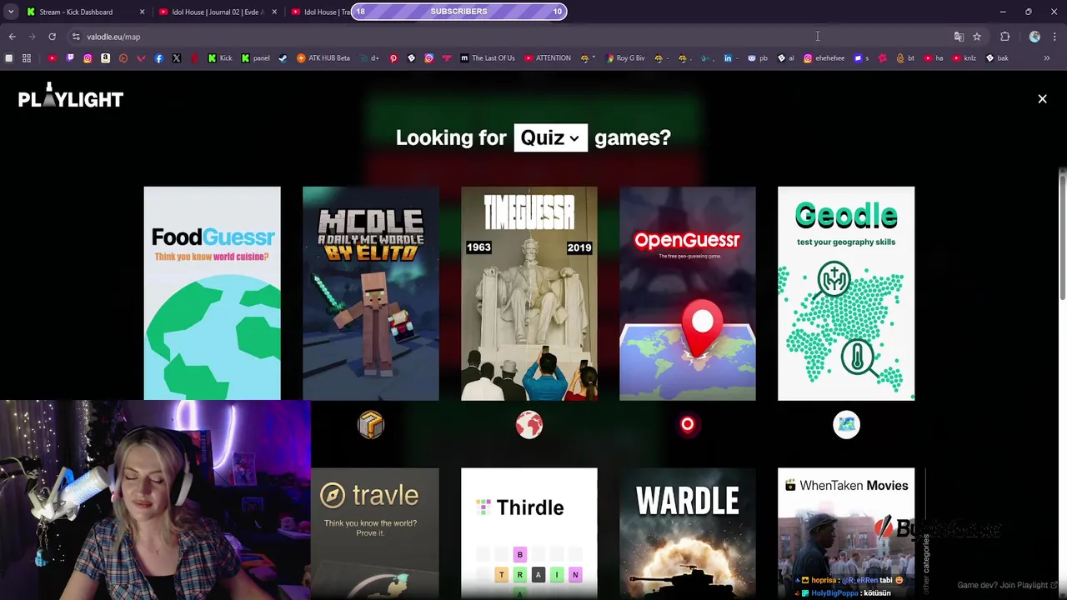Switch to the Idol House Journal 02 tab
Screen dimensions: 1067x600
tap(218, 12)
